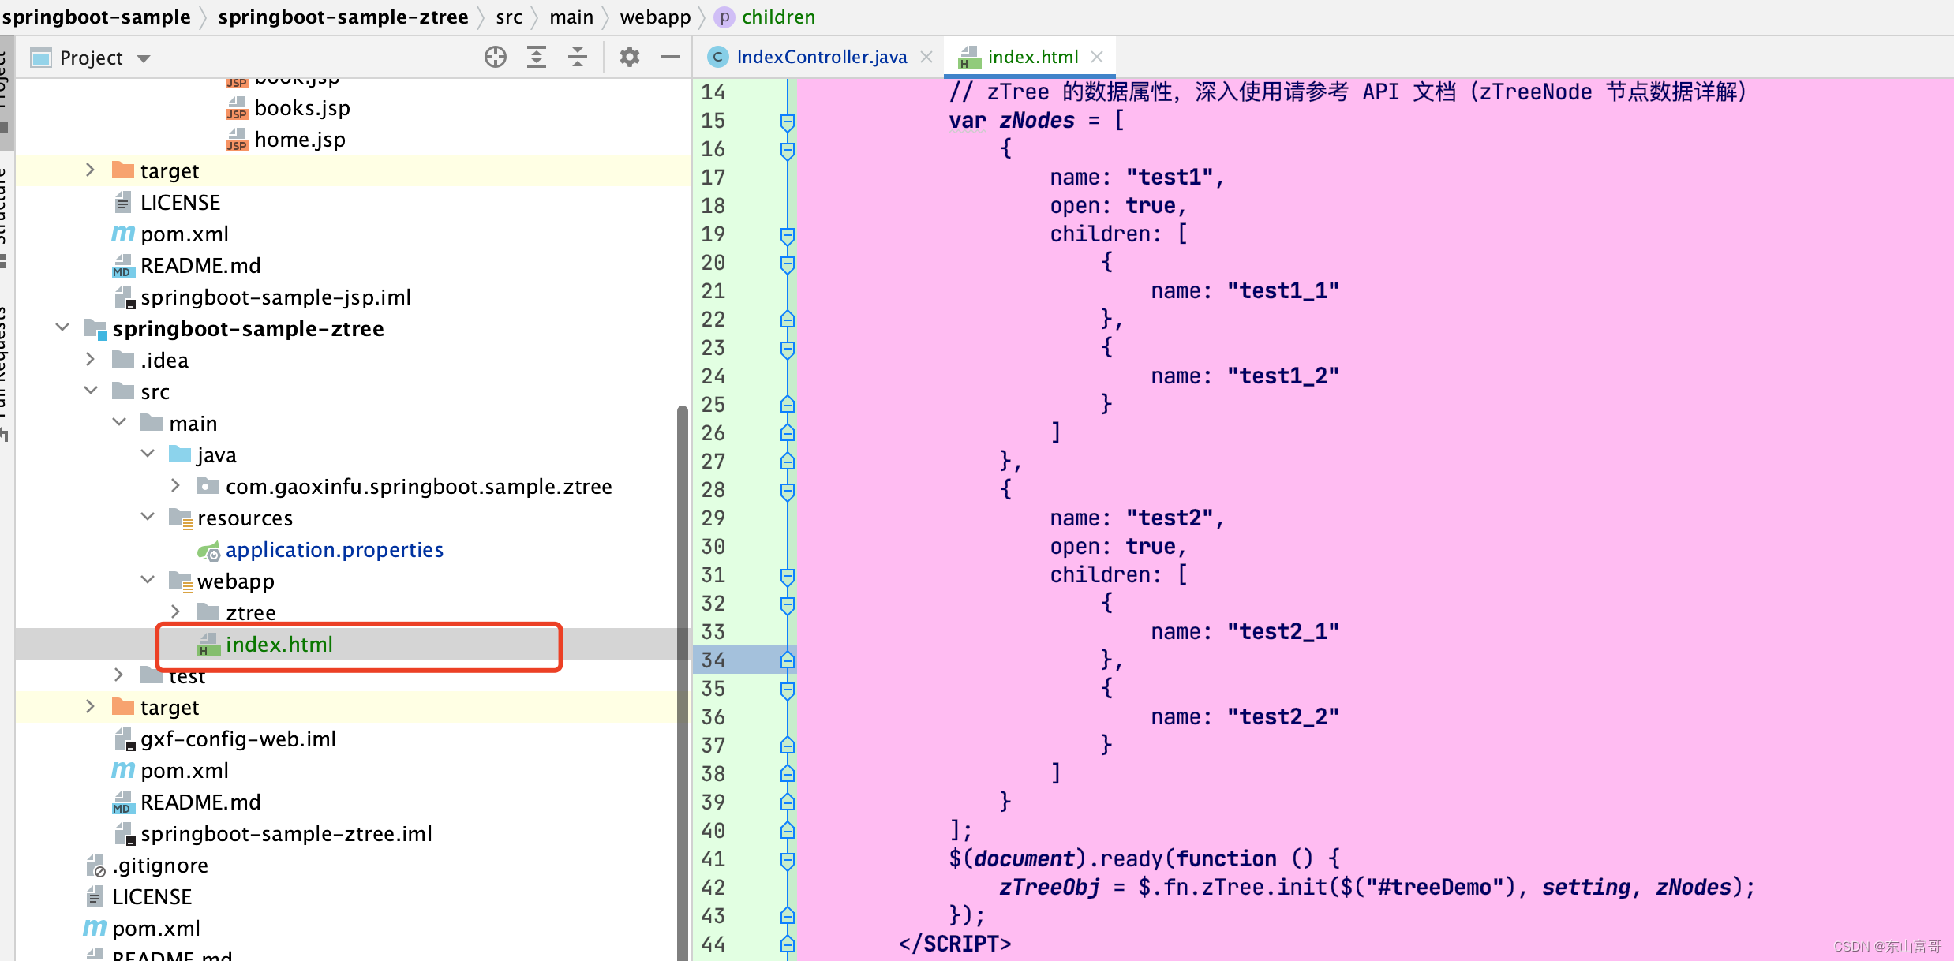Click "test1_1" string in editor
The width and height of the screenshot is (1954, 961).
1282,291
